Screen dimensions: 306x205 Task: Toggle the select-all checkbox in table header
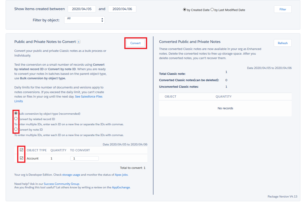tap(21, 150)
